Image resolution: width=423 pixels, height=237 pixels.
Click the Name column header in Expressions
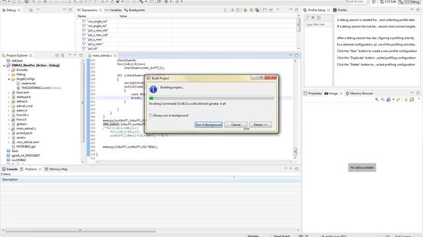click(x=82, y=16)
